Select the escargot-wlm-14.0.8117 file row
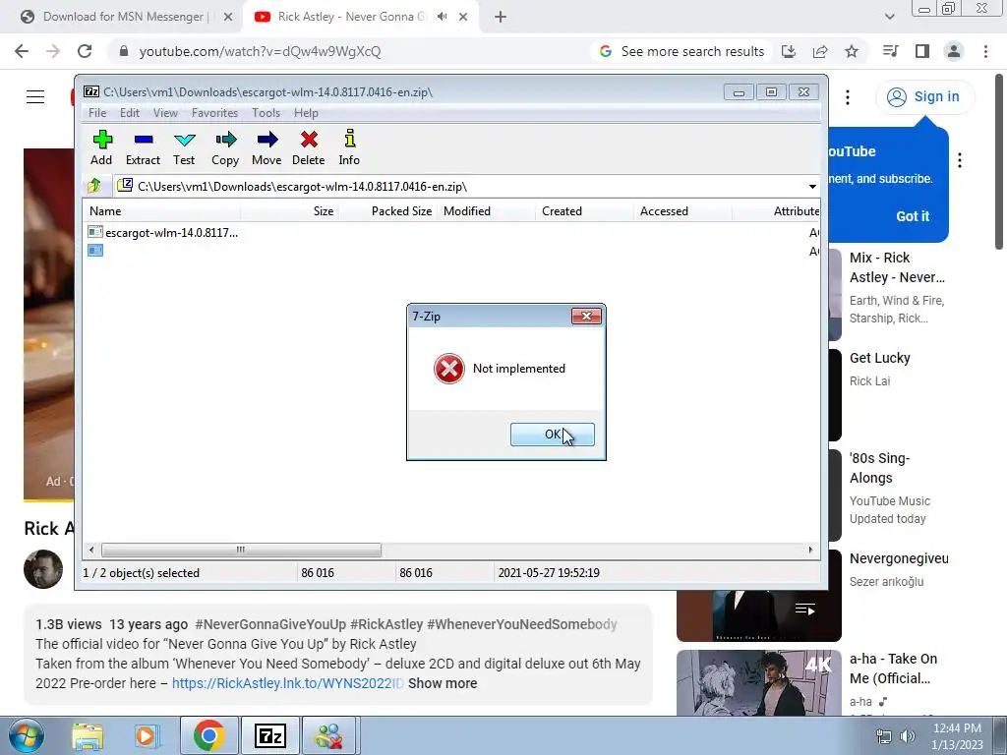The image size is (1007, 755). pos(163,232)
